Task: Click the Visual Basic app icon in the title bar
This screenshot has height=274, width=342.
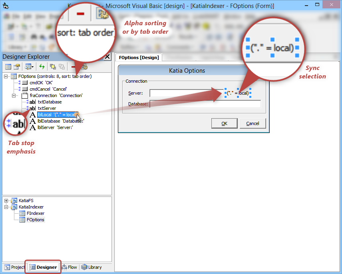Action: 6,6
